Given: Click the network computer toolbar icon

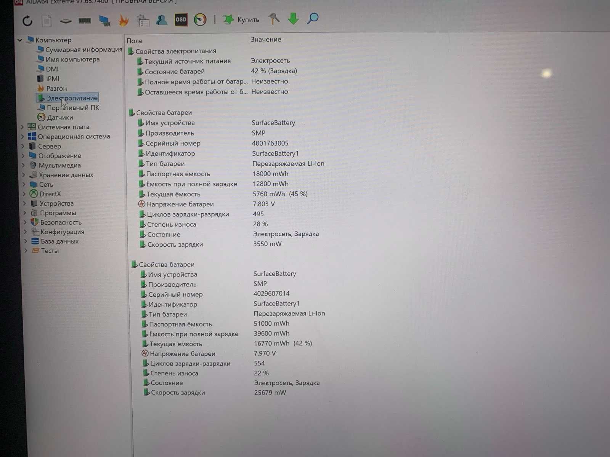Looking at the screenshot, I should pos(104,20).
